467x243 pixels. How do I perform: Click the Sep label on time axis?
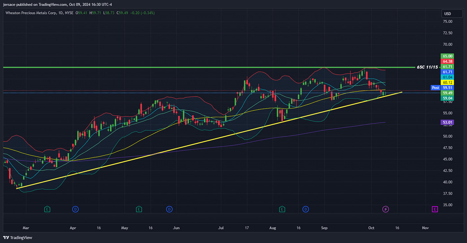click(x=324, y=228)
